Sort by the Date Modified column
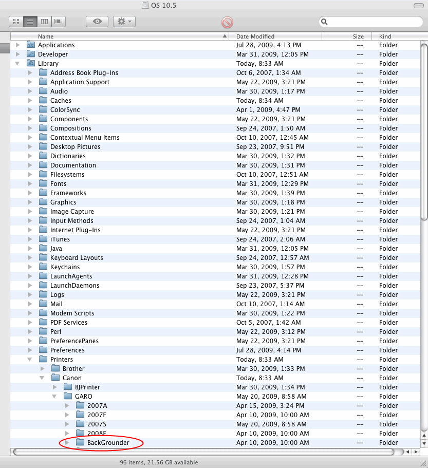Viewport: 428px width, 468px height. point(257,36)
